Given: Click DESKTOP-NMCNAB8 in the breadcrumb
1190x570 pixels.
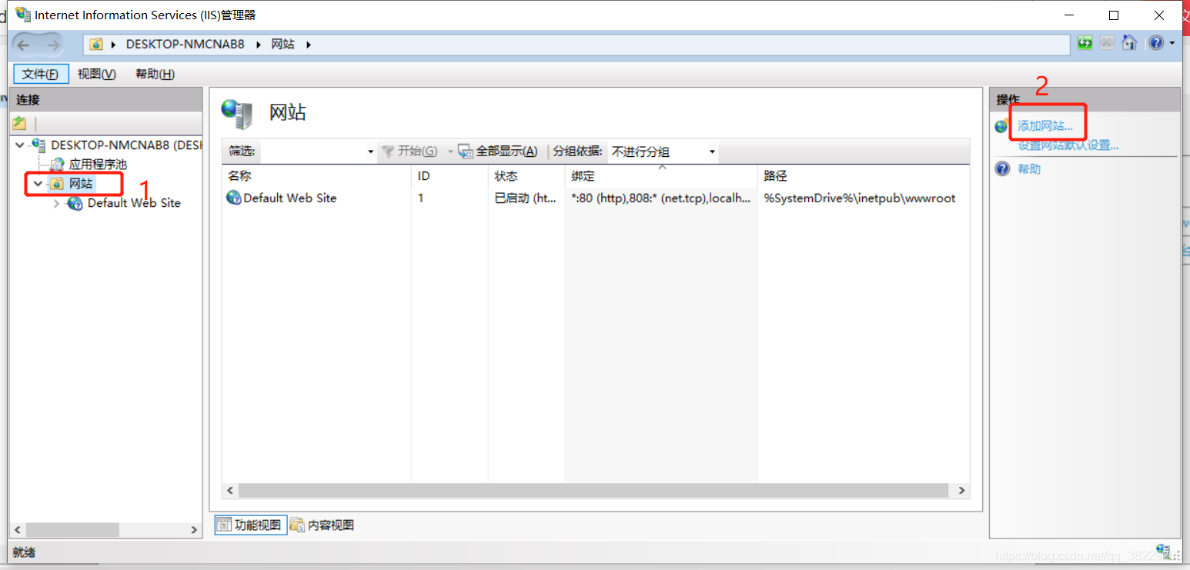Looking at the screenshot, I should click(185, 45).
